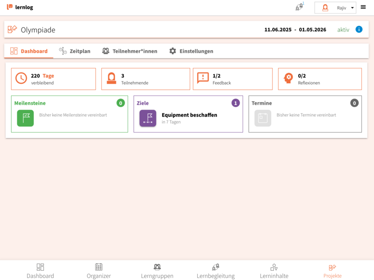Click the purple Ziele flag icon

click(x=148, y=118)
